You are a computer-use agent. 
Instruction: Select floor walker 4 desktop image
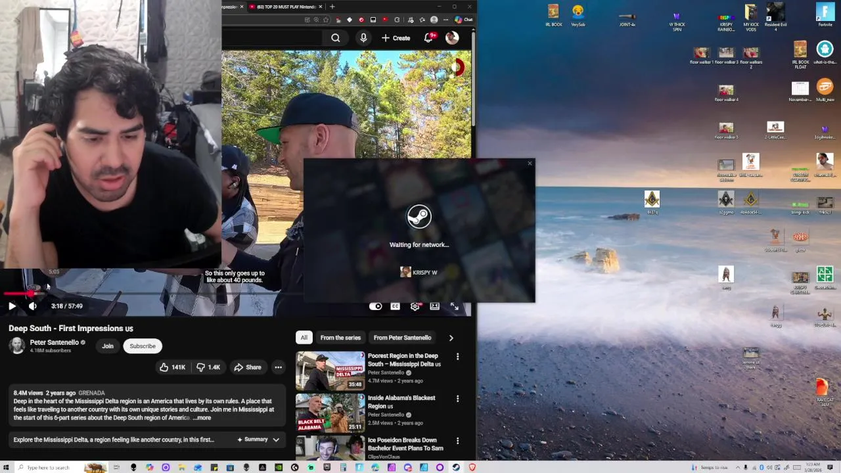[726, 93]
